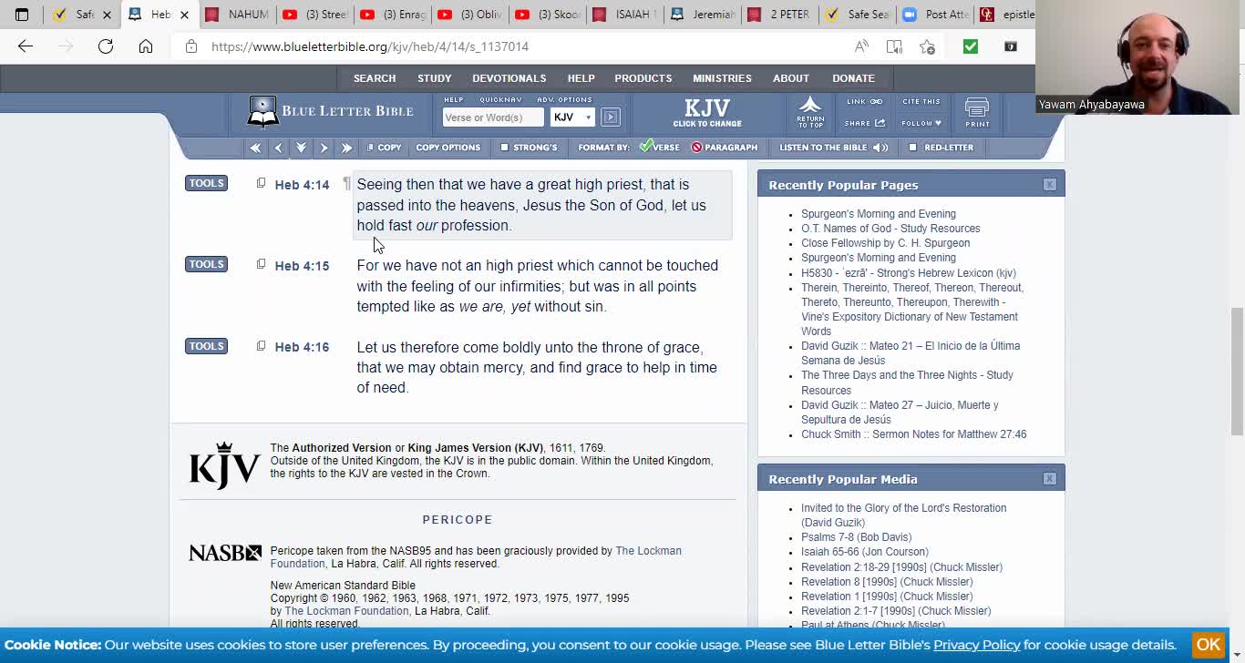
Task: Open QuickNav above search box
Action: coord(500,99)
